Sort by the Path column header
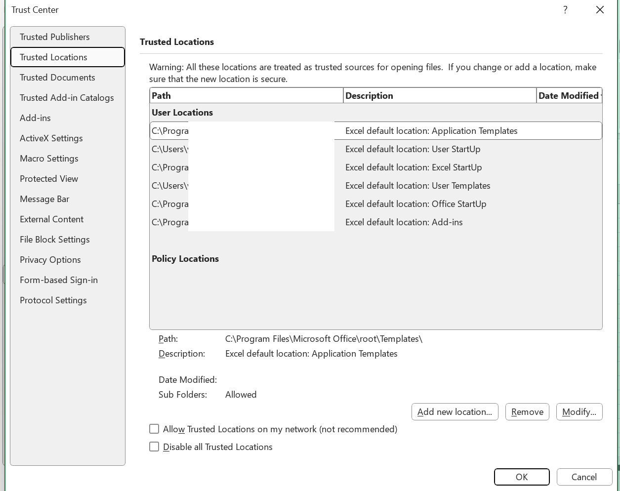Screen dimensions: 620x491 (246, 95)
